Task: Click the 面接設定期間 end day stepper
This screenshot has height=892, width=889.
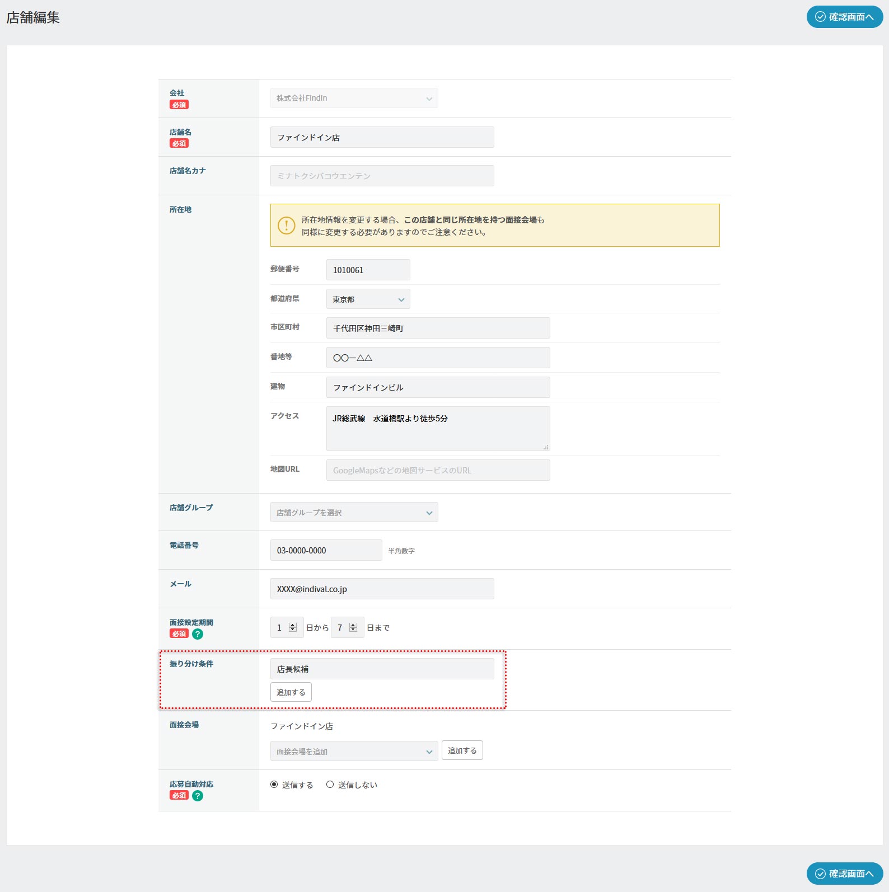Action: tap(353, 628)
